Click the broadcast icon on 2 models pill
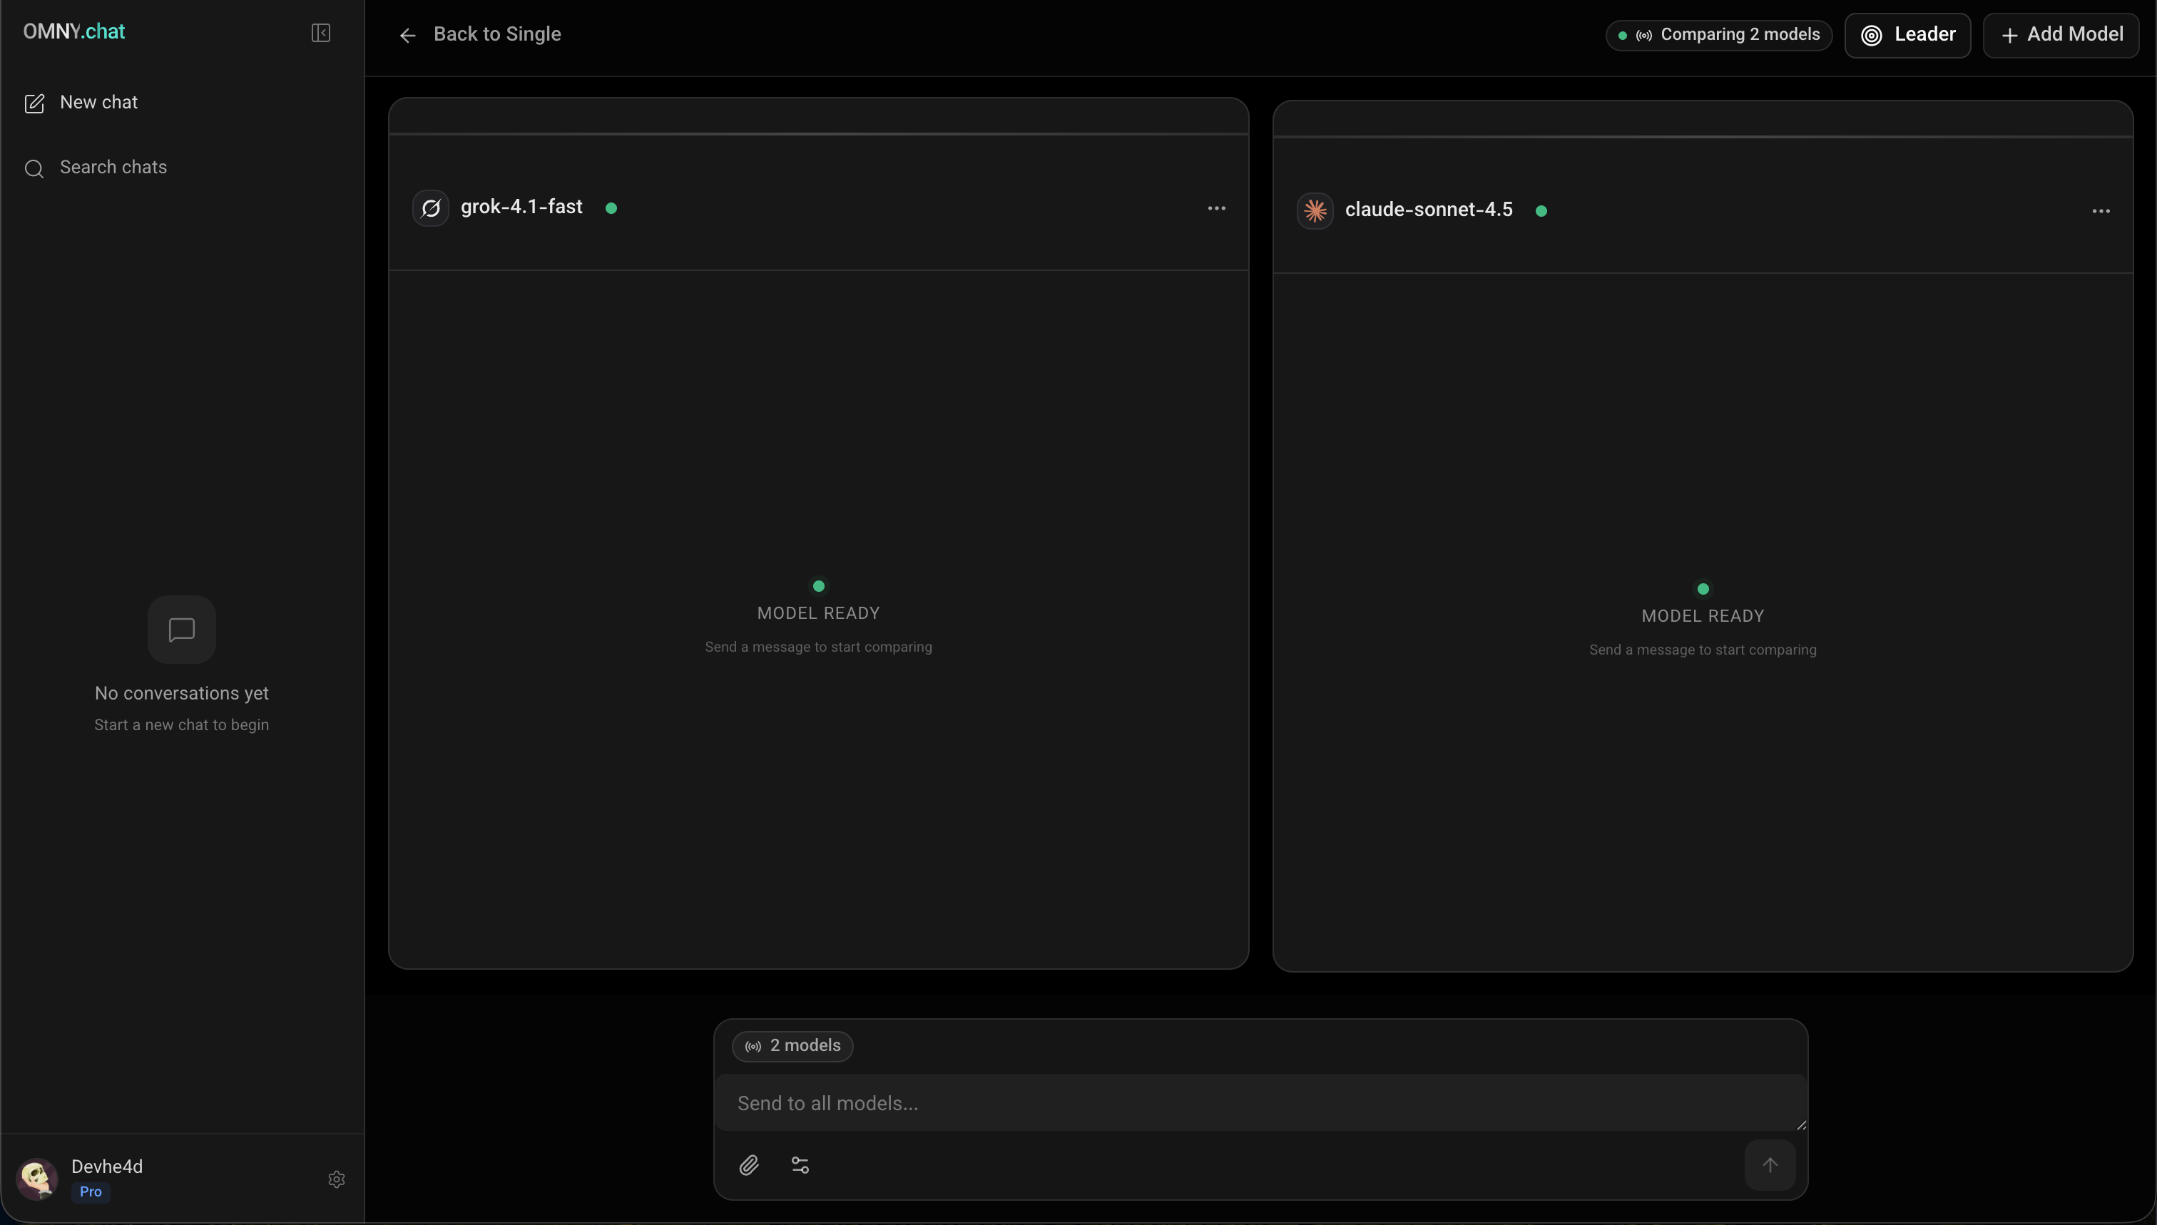2157x1225 pixels. pos(753,1046)
